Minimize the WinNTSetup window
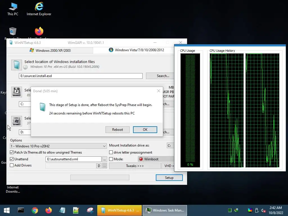Image resolution: width=288 pixels, height=216 pixels. (x=155, y=43)
